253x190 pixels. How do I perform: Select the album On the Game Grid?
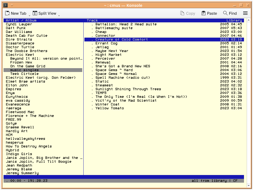tap(43, 66)
